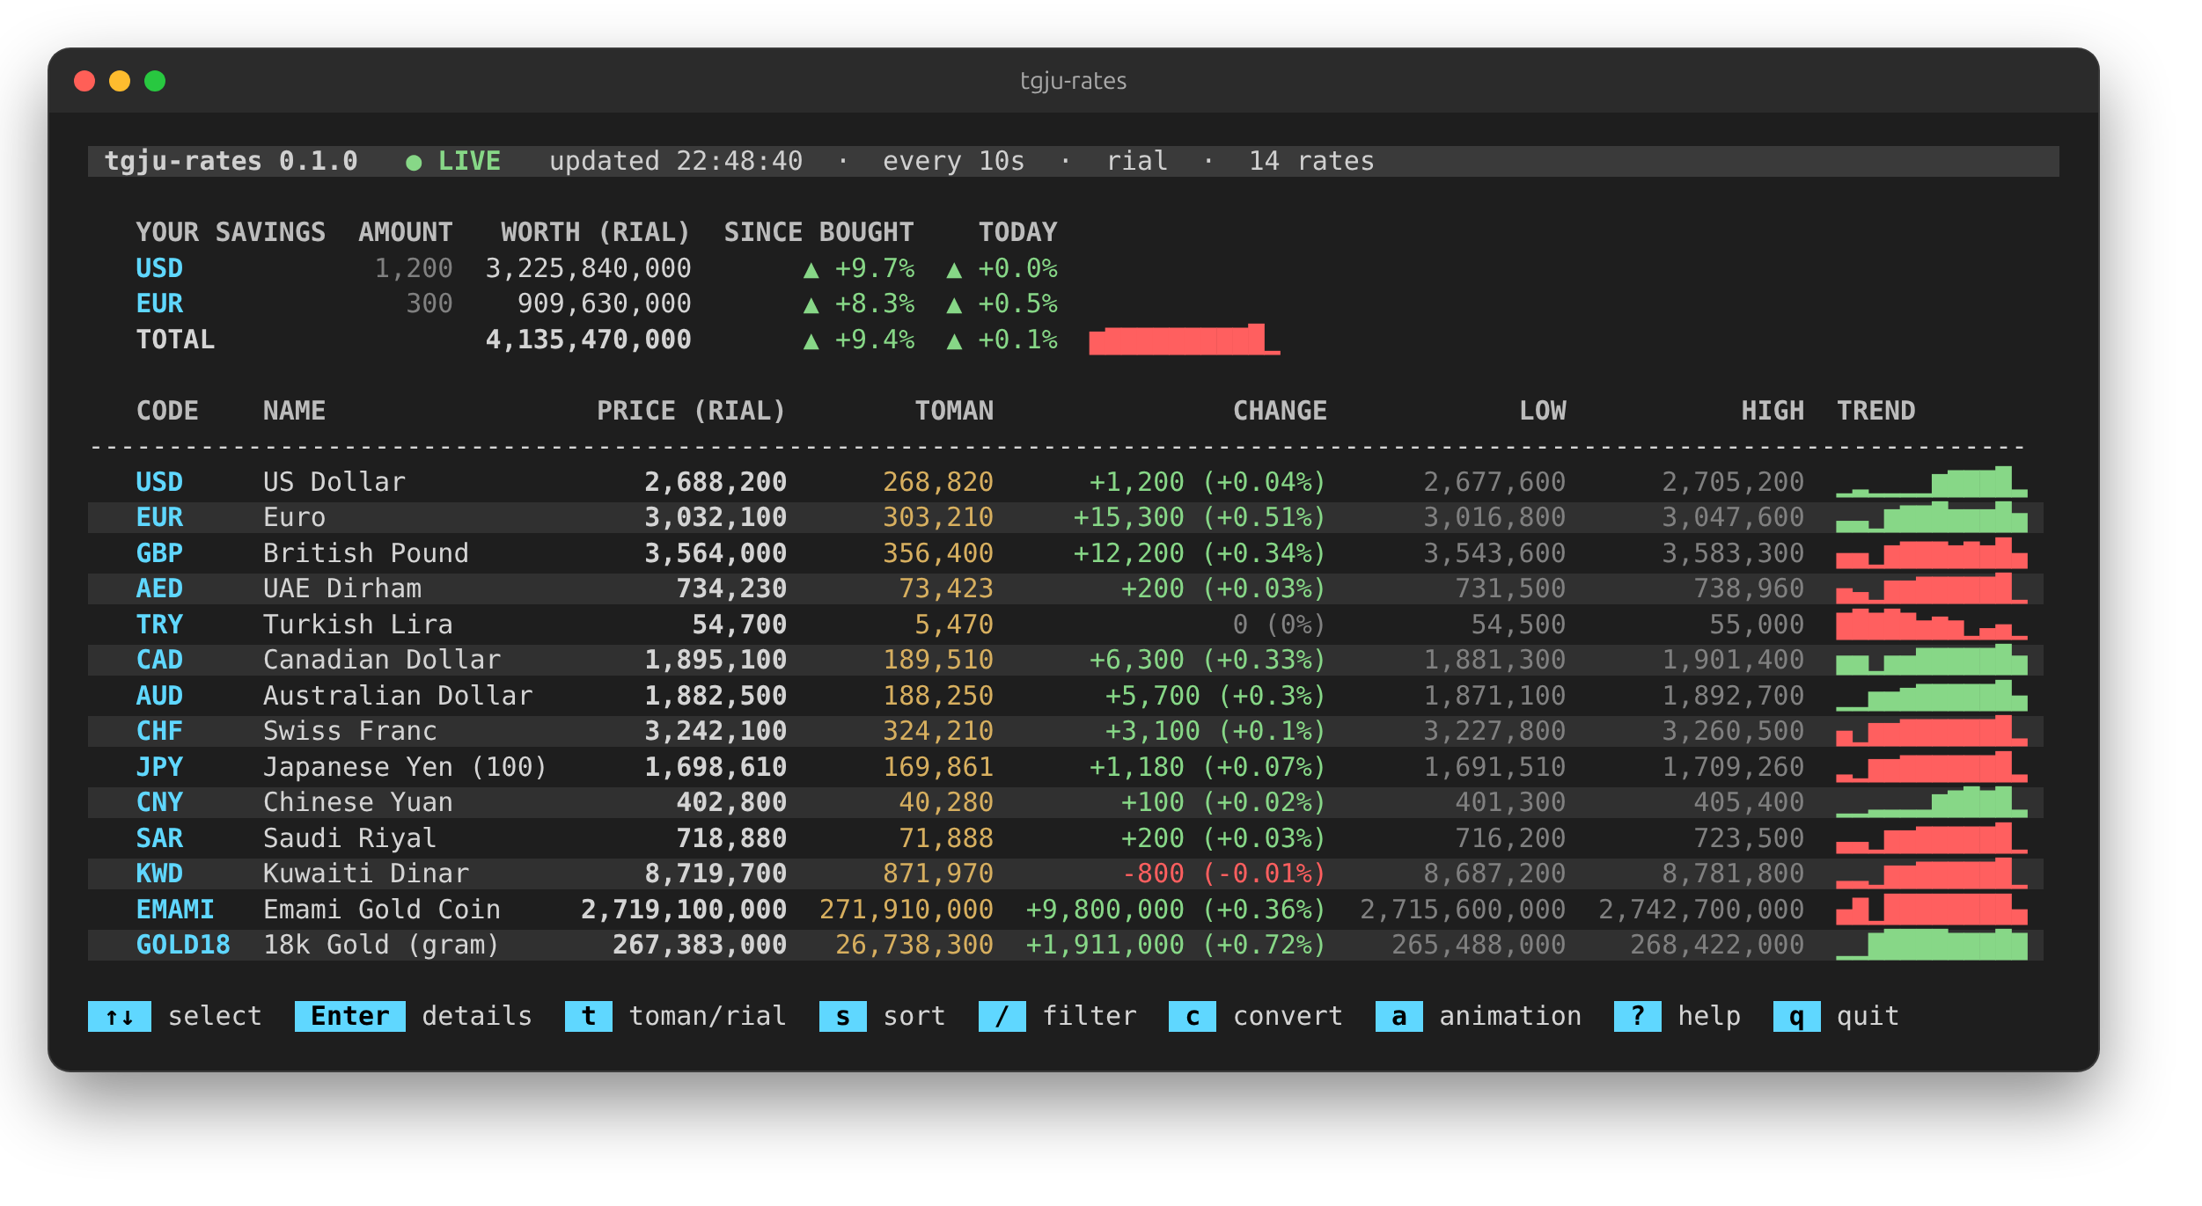Click the TRY trend sparkline
The height and width of the screenshot is (1206, 2202).
1932,625
